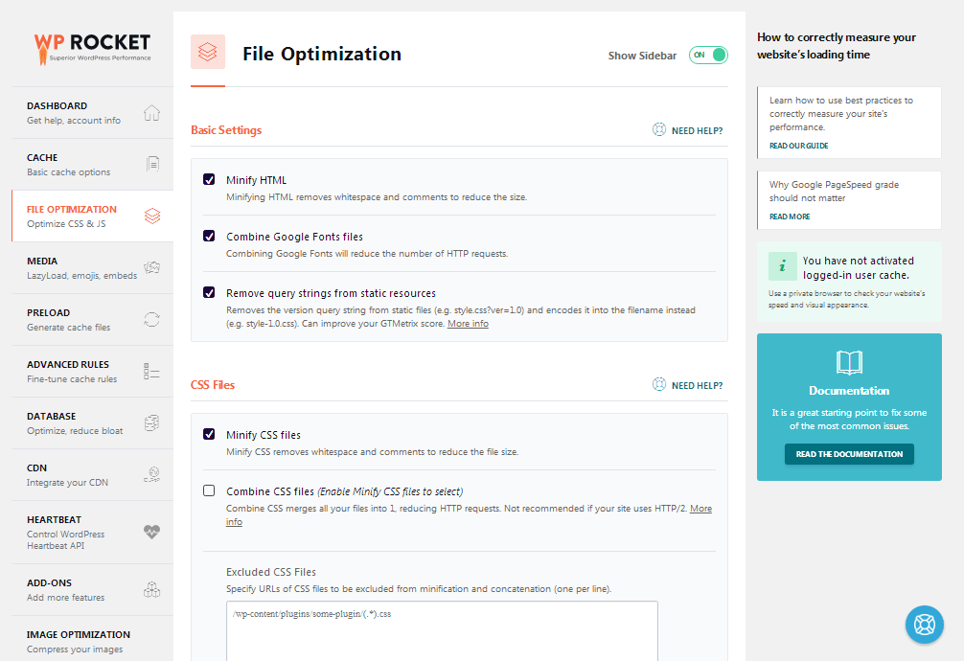
Task: Click the Combine Google Fonts files label
Action: tap(294, 237)
